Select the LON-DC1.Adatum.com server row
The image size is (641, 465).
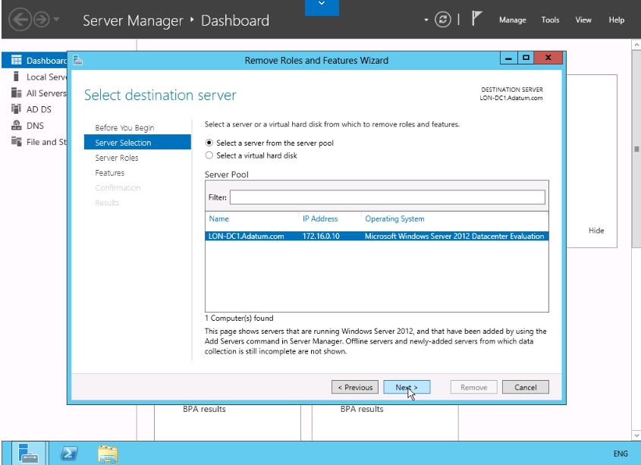tap(376, 236)
